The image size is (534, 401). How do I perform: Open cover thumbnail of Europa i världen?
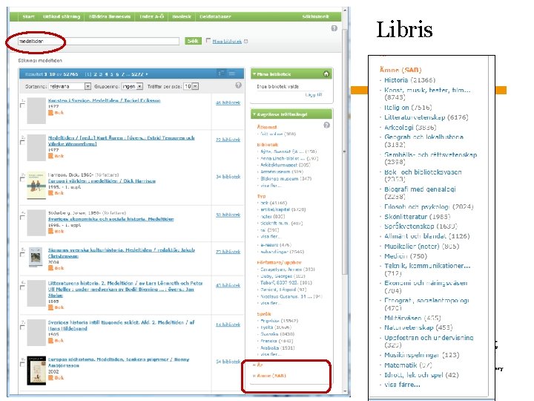(36, 186)
